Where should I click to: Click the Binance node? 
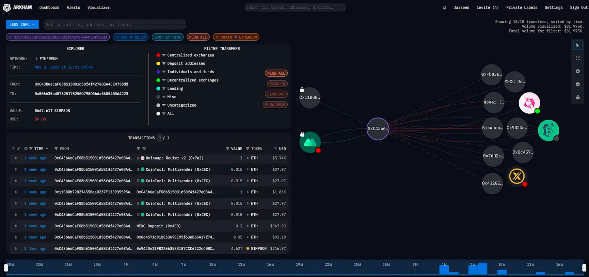[492, 128]
